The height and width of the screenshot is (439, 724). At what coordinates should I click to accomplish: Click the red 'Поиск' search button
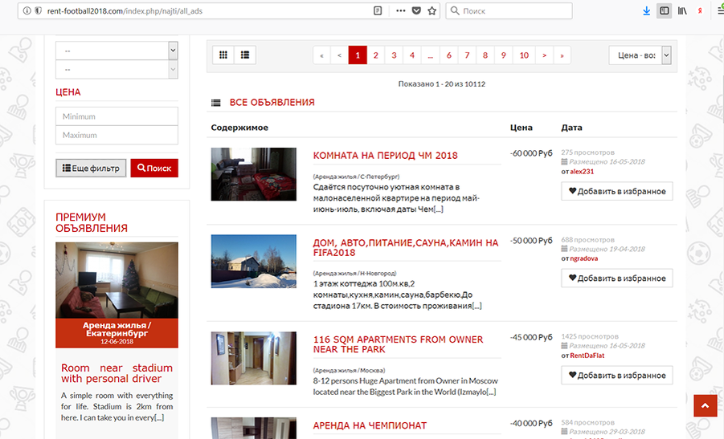(154, 169)
